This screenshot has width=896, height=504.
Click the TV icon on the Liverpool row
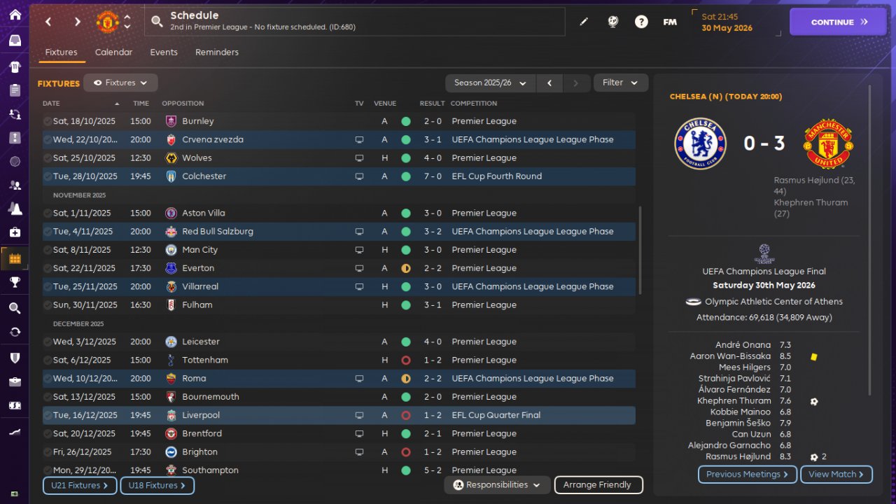(359, 415)
